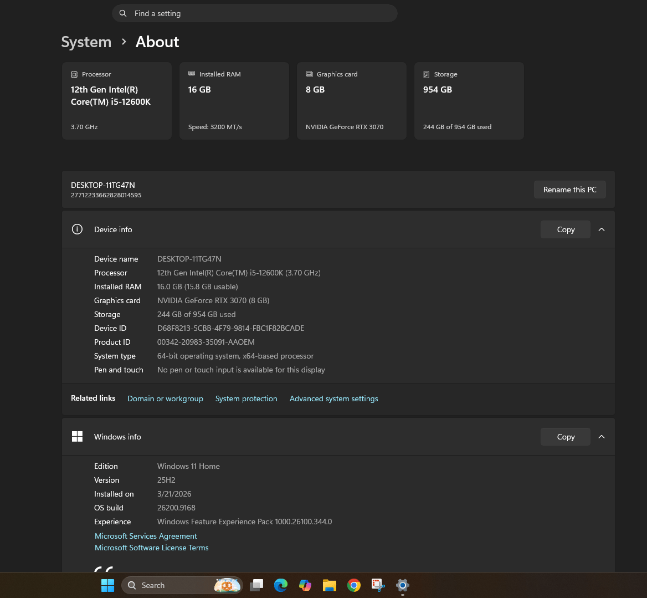Screen dimensions: 647x598
Task: Click the Settings gear in the taskbar
Action: tap(402, 585)
